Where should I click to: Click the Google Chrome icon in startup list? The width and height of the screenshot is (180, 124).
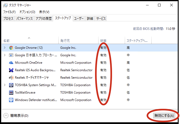pos(11,48)
